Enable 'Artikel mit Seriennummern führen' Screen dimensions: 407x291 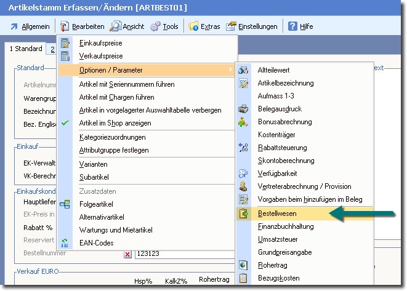127,84
